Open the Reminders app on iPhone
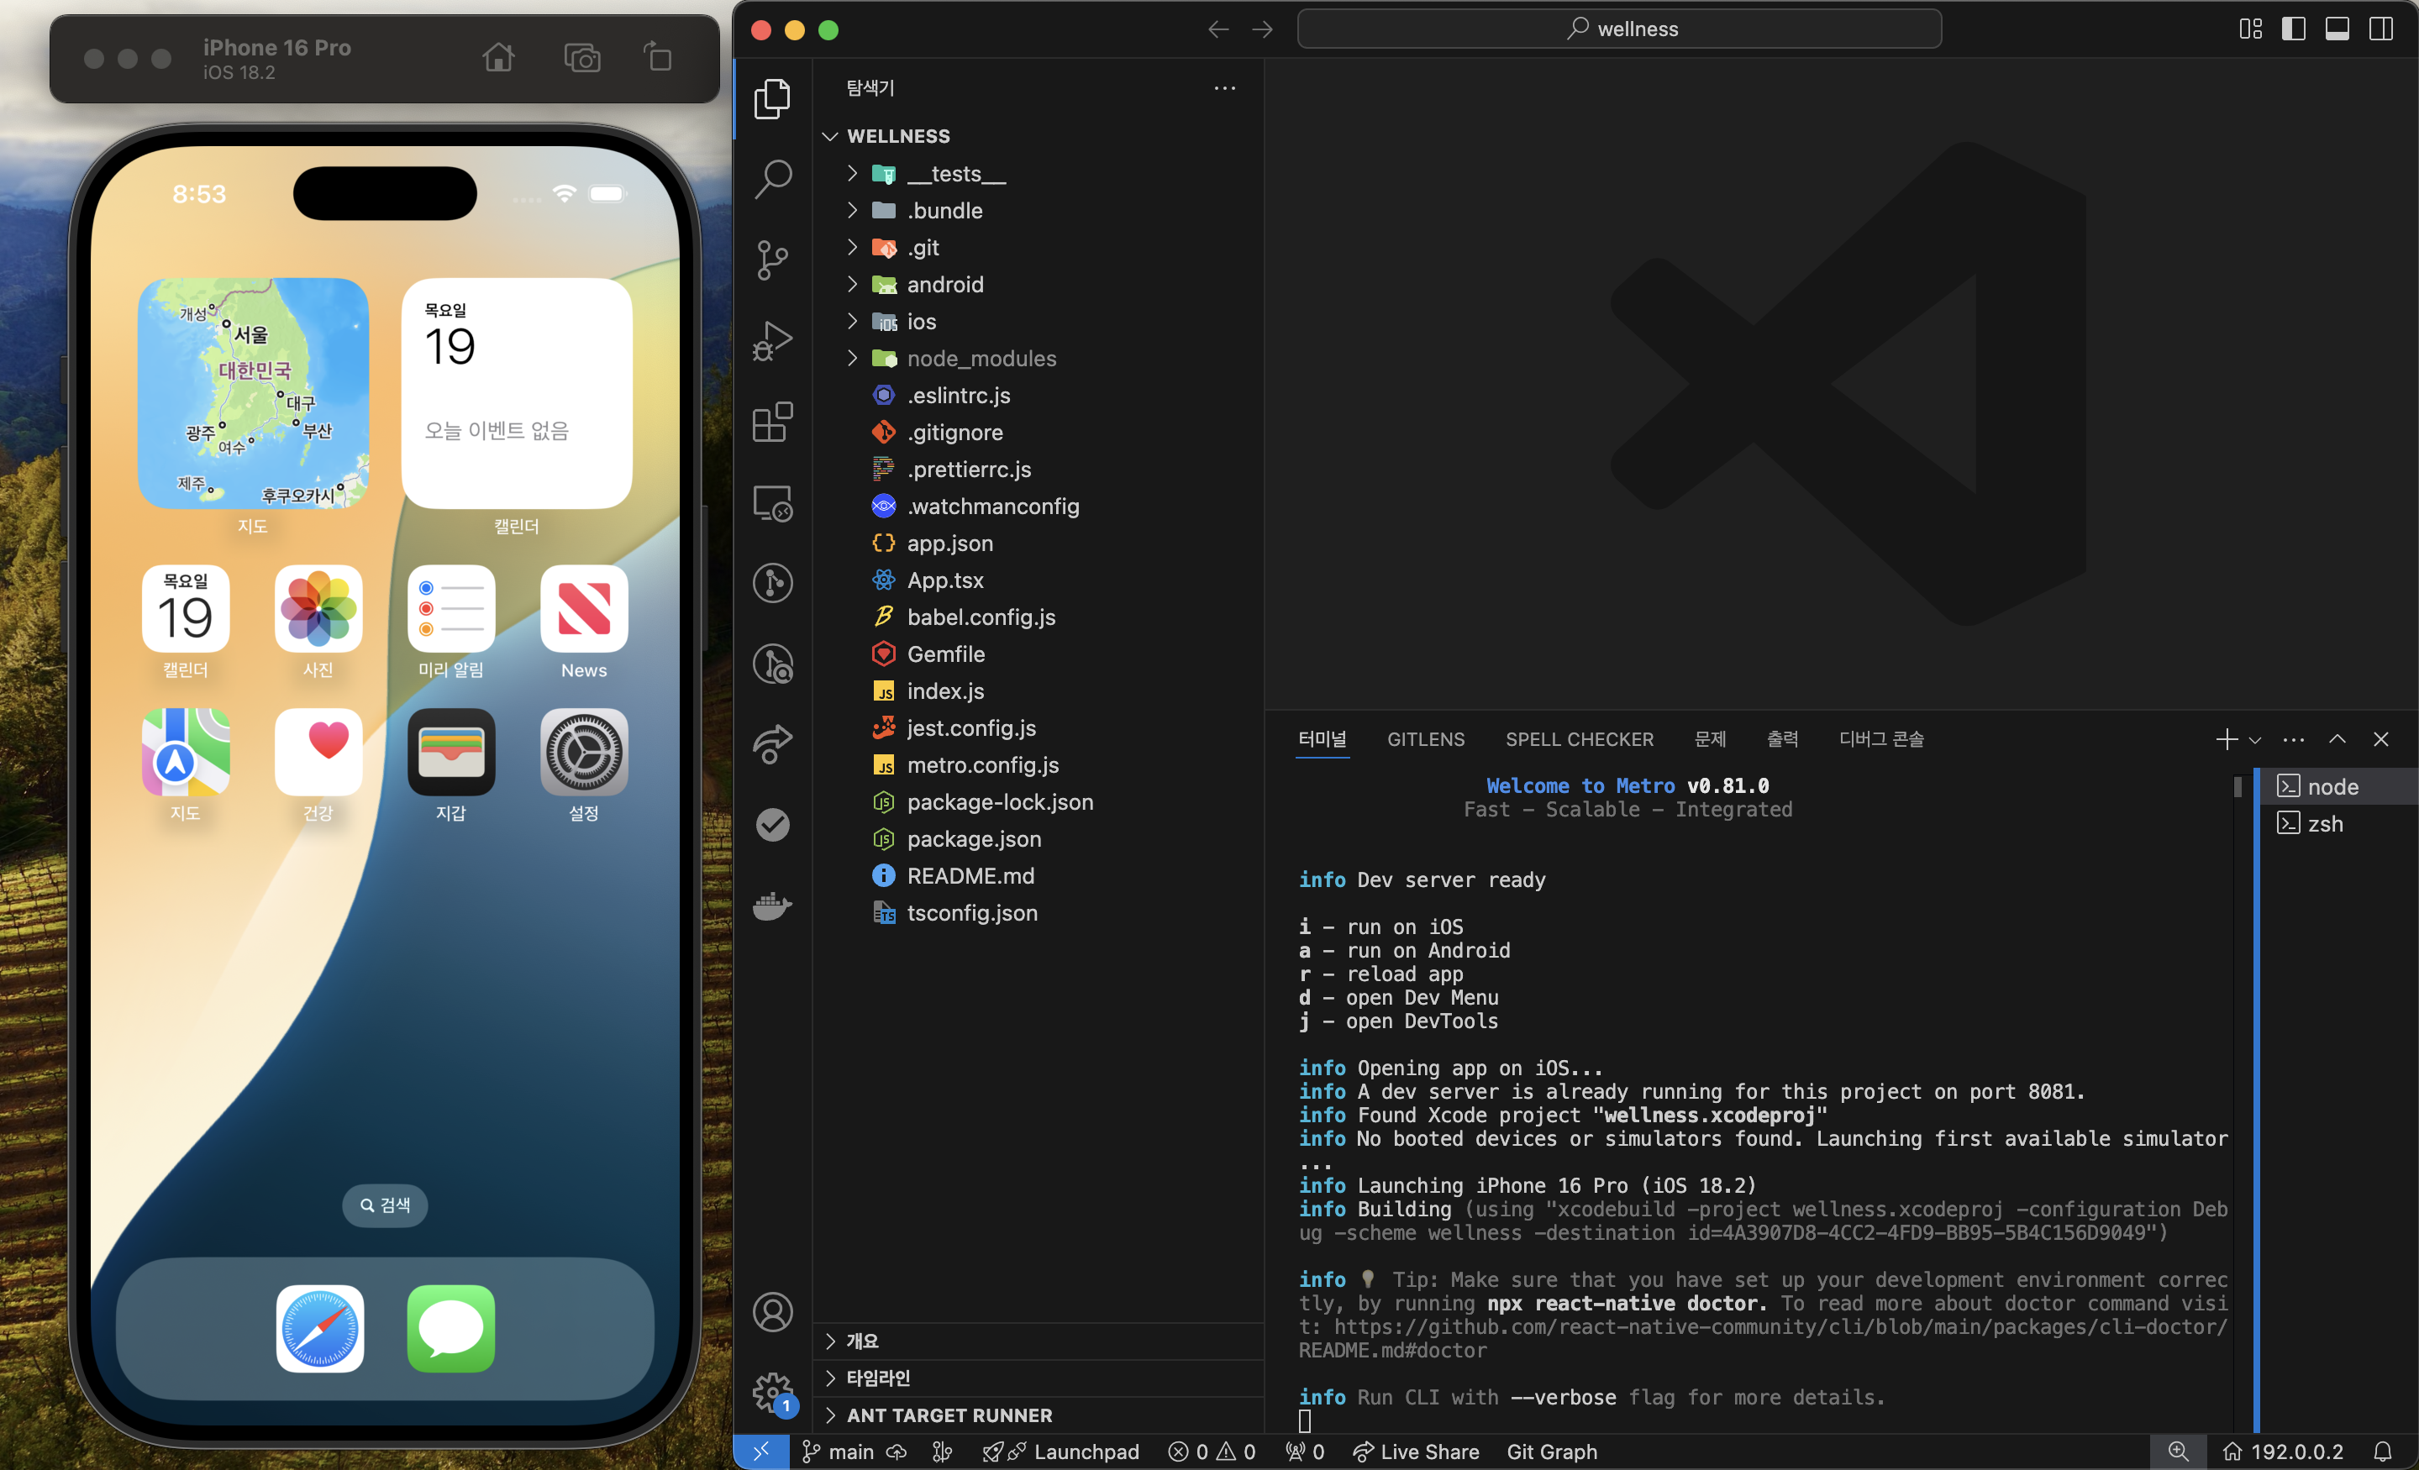 (451, 608)
